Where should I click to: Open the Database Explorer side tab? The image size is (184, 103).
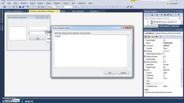pos(2,16)
